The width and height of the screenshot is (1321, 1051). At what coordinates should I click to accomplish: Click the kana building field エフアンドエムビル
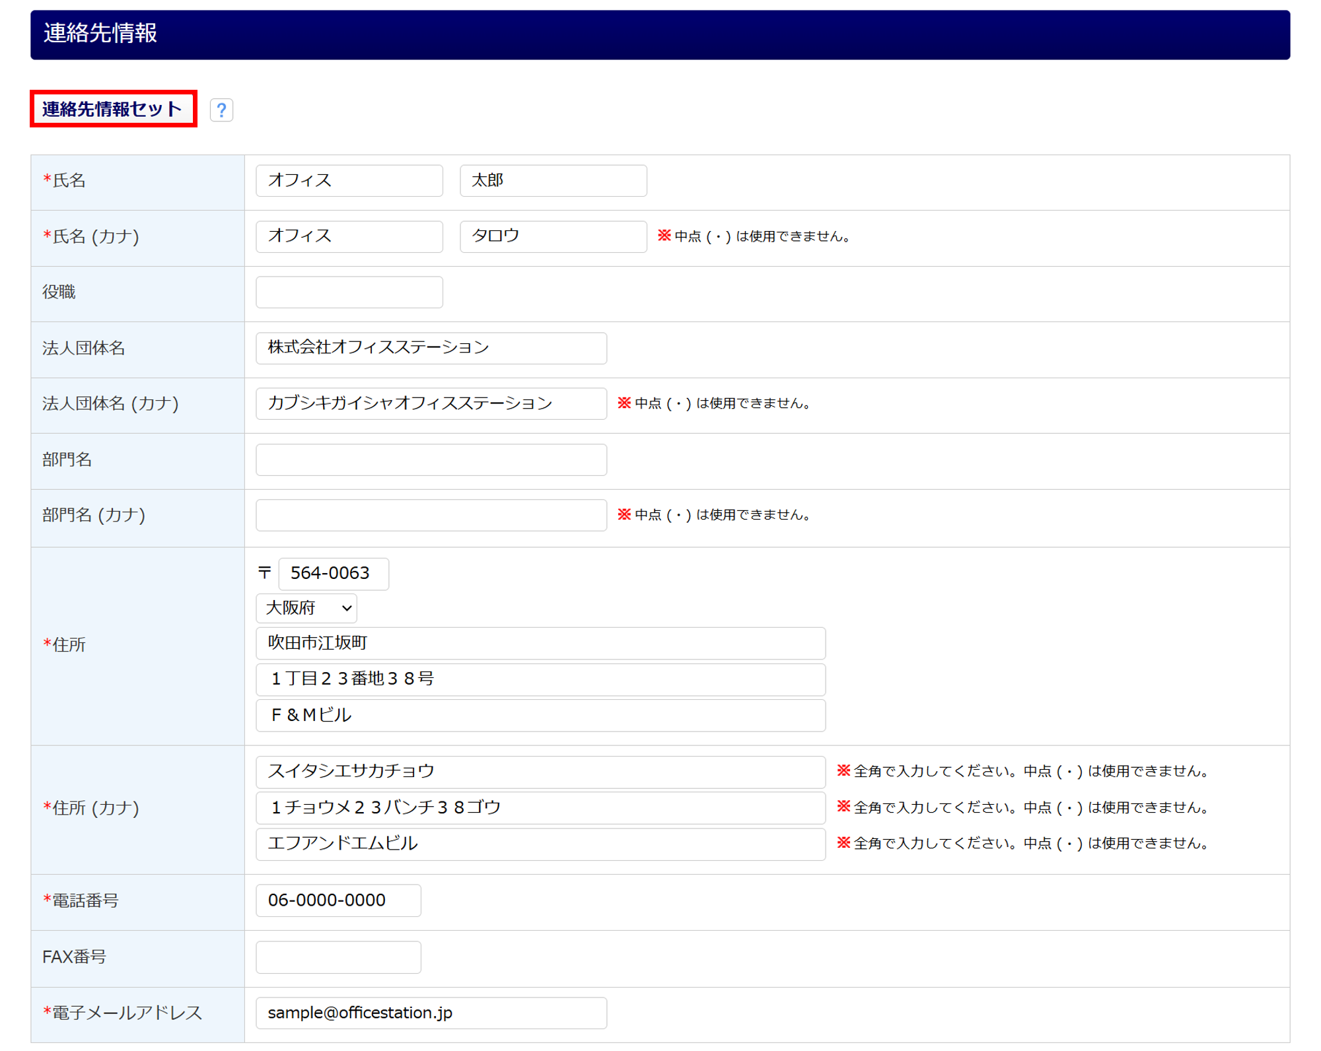pyautogui.click(x=540, y=844)
